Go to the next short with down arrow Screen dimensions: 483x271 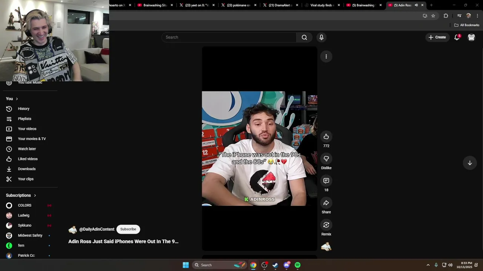coord(470,163)
